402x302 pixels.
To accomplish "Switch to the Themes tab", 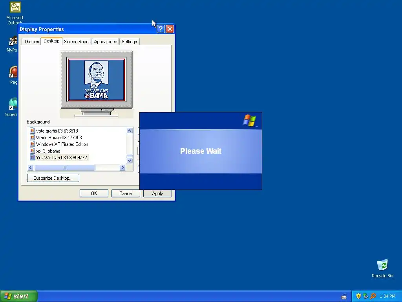I will [x=31, y=42].
